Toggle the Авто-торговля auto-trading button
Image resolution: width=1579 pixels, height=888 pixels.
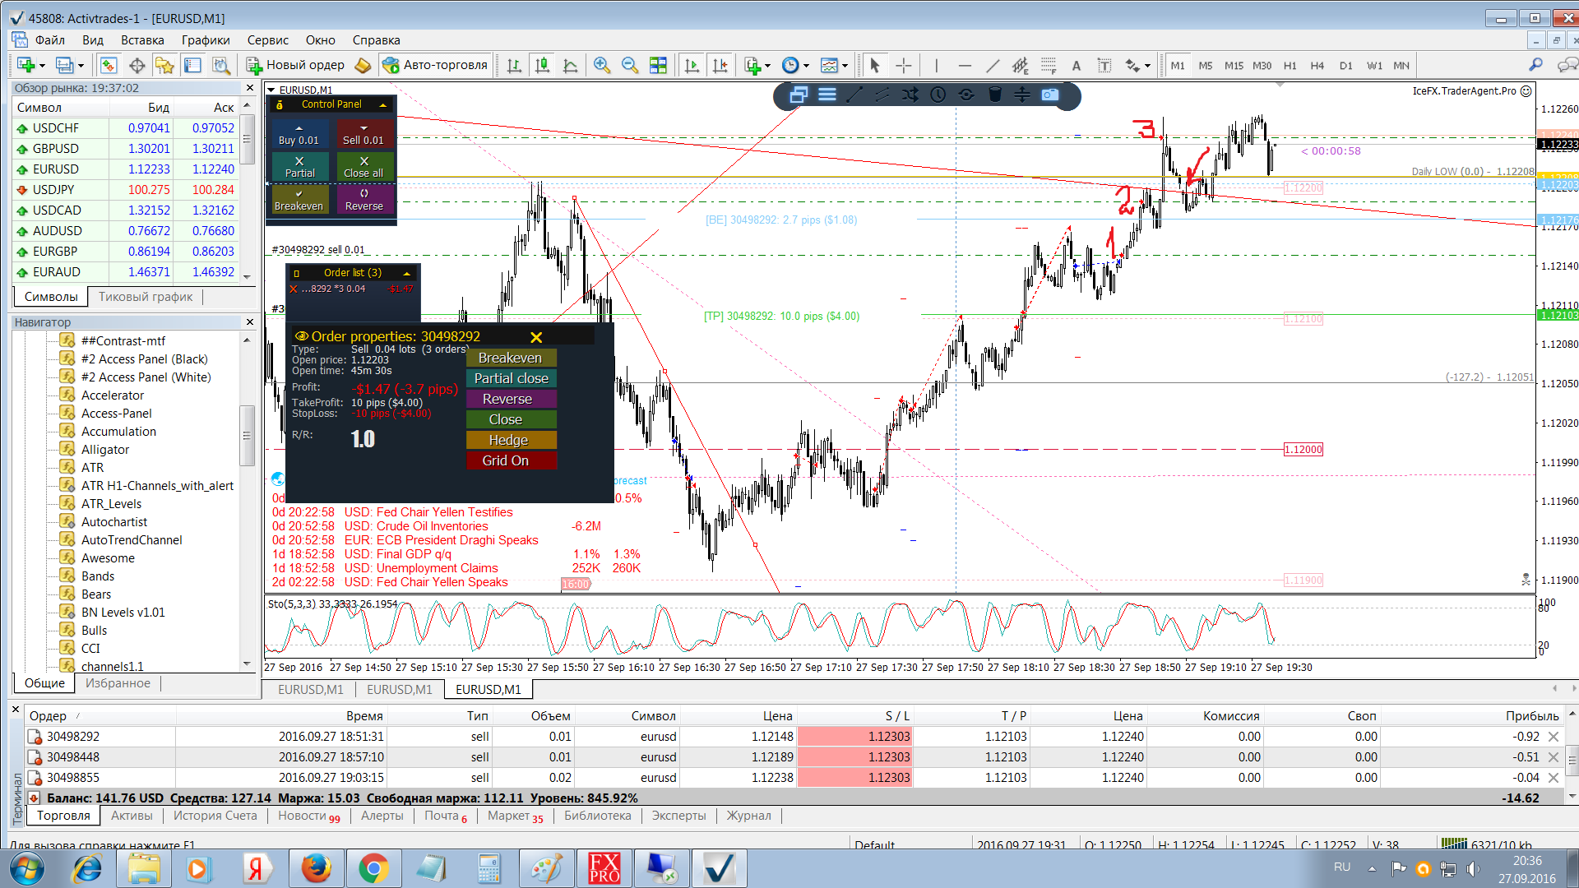pyautogui.click(x=435, y=65)
